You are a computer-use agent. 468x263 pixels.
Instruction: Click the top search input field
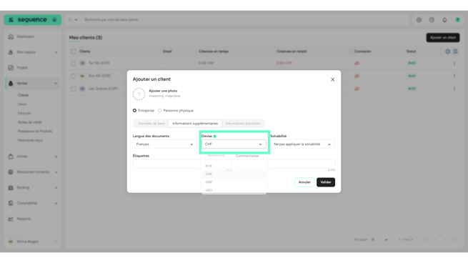[245, 20]
